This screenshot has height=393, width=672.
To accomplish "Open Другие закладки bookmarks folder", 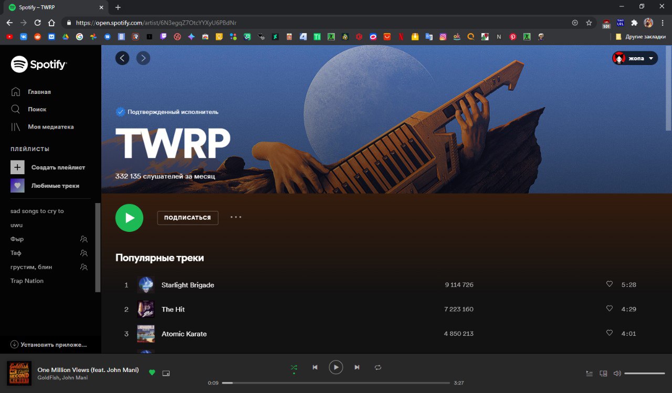I will [640, 37].
